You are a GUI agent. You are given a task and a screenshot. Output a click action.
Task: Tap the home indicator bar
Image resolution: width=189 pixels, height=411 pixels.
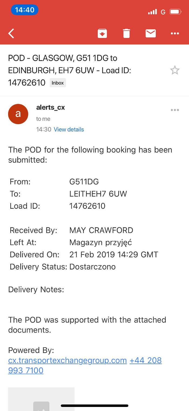94,406
